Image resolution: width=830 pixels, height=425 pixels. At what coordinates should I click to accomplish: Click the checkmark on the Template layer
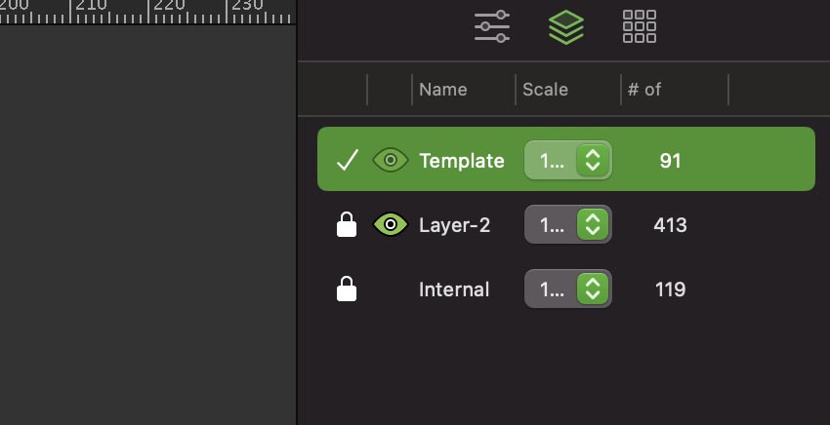(x=347, y=161)
